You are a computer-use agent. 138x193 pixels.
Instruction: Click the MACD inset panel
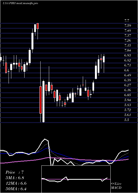pos(76,179)
